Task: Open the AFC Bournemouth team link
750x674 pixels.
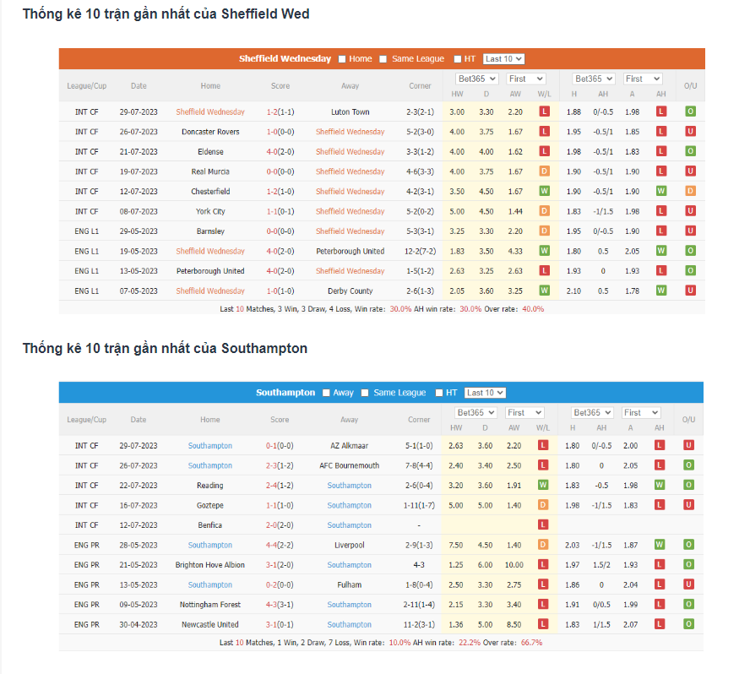Action: (x=350, y=465)
